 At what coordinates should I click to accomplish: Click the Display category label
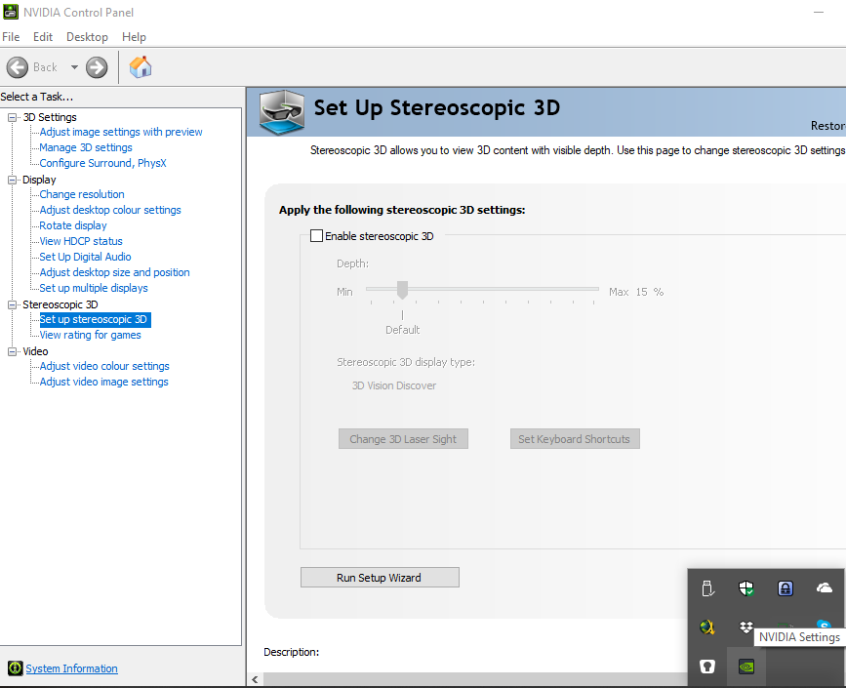point(39,180)
